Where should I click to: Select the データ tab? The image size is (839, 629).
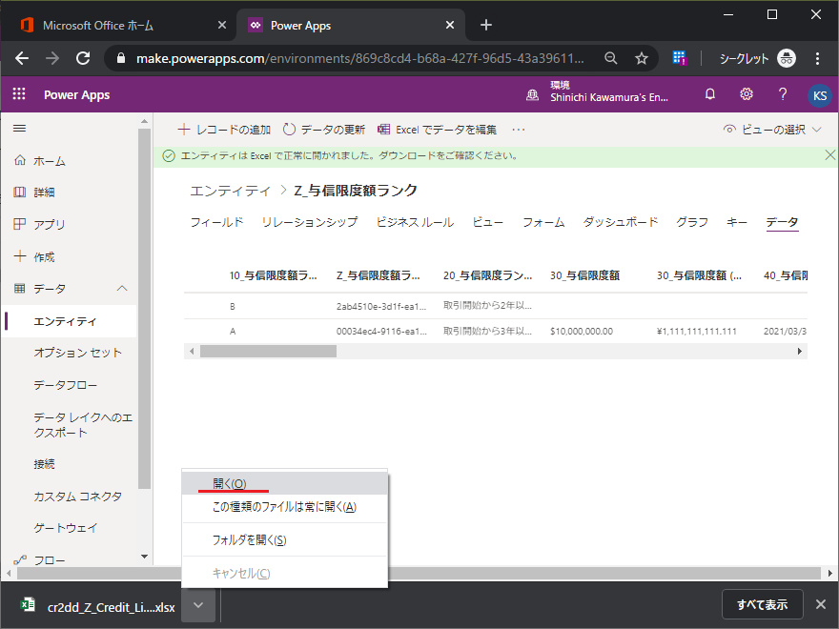[782, 222]
